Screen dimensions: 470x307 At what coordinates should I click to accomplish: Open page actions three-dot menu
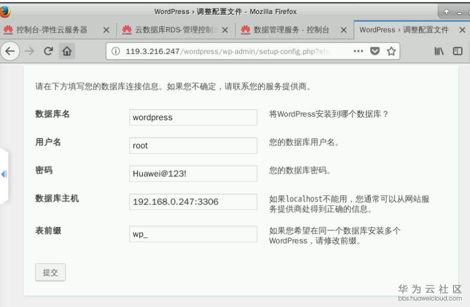pos(358,51)
